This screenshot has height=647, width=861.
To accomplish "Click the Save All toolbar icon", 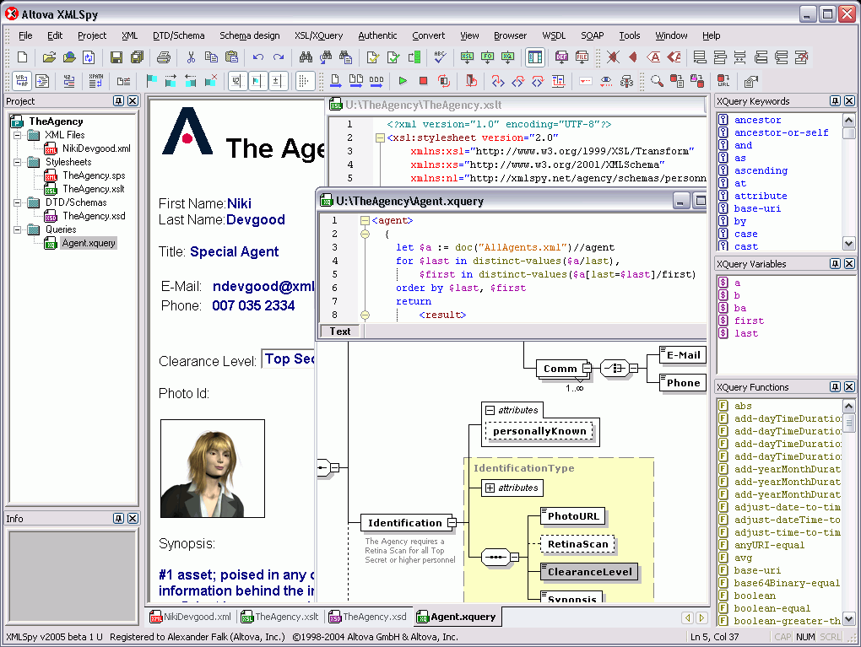I will point(137,57).
